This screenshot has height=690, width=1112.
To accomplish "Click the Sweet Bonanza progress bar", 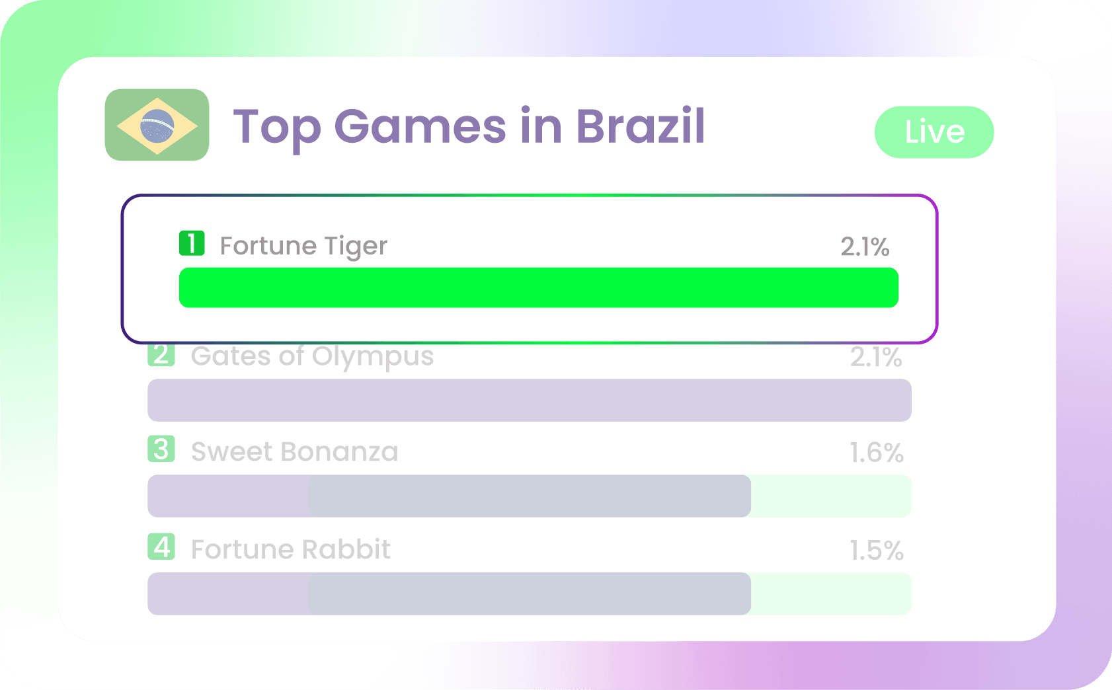I will pyautogui.click(x=450, y=496).
